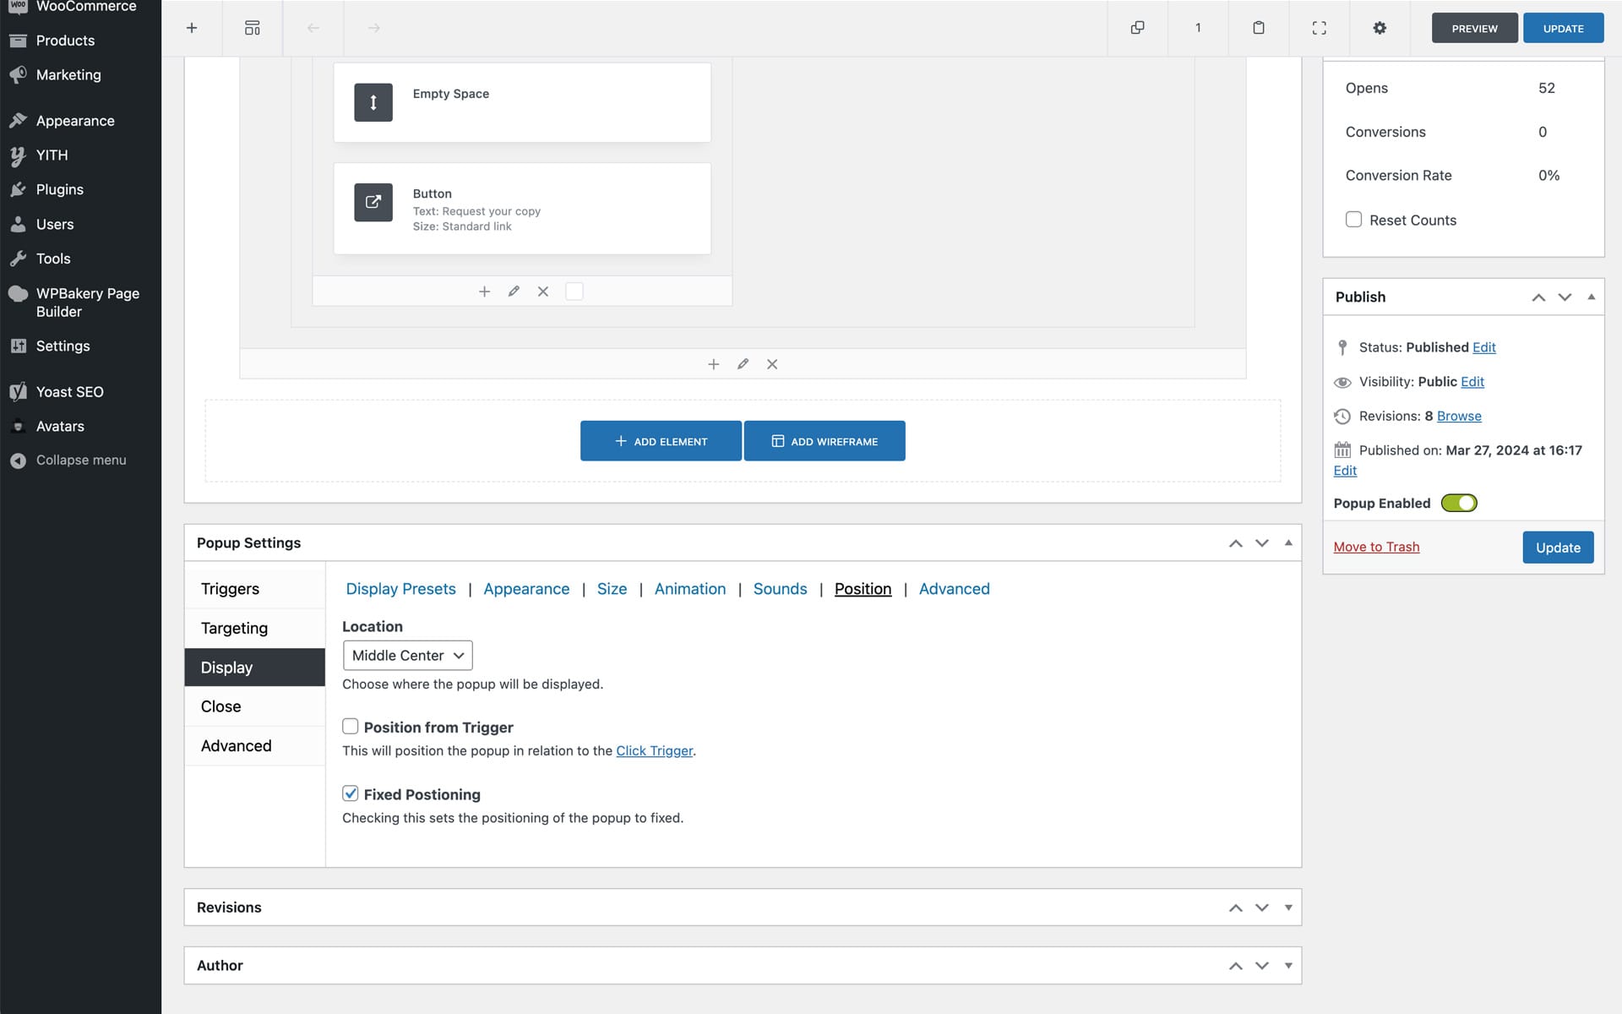Viewport: 1622px width, 1014px height.
Task: Toggle the Popup Enabled switch
Action: (1459, 503)
